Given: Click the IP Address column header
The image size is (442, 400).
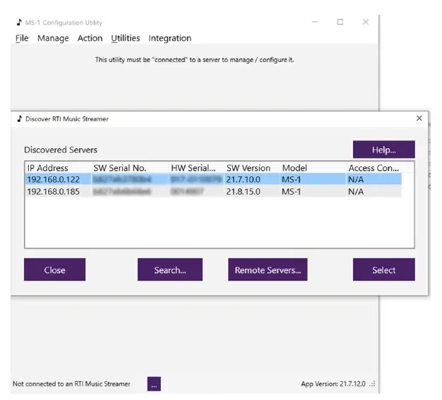Looking at the screenshot, I should click(x=48, y=168).
